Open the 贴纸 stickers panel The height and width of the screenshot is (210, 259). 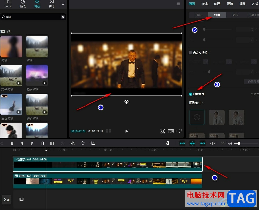[23, 4]
